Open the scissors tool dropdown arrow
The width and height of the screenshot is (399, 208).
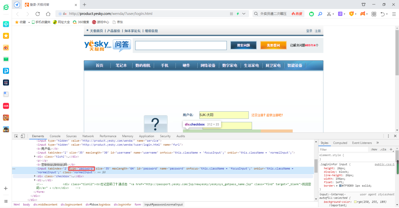(333, 14)
